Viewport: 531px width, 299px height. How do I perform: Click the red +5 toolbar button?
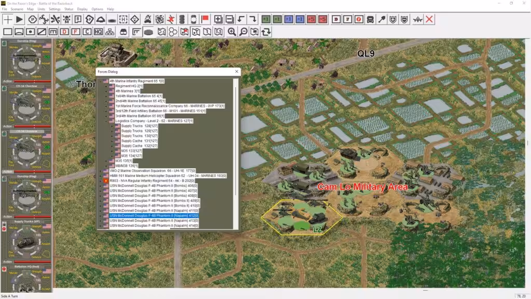tap(311, 19)
